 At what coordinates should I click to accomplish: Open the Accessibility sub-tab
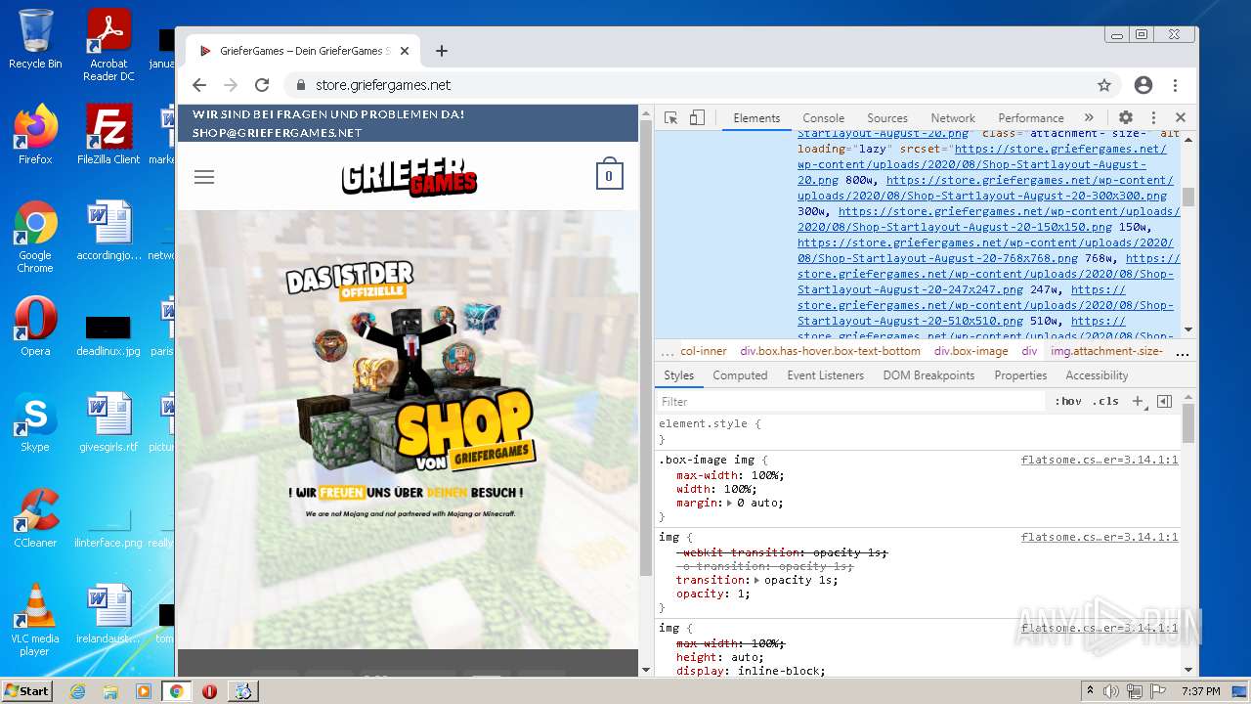point(1097,375)
